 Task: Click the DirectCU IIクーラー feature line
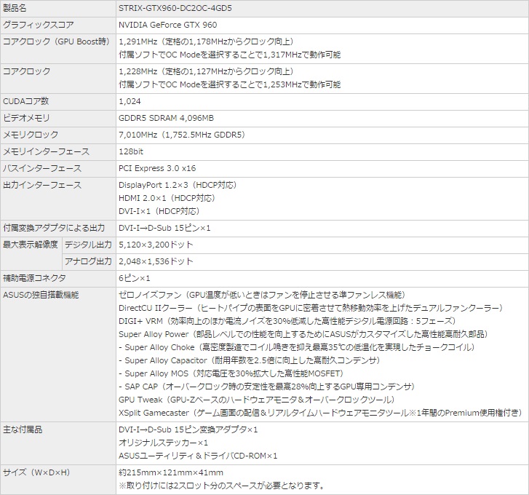tap(311, 308)
